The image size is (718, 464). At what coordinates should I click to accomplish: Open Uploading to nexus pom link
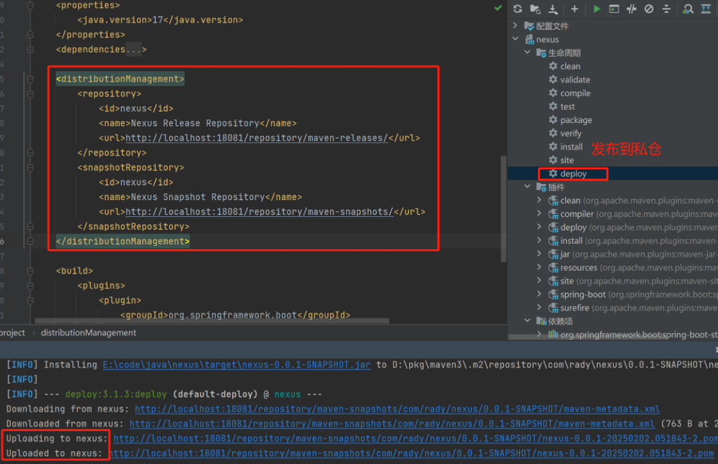pyautogui.click(x=416, y=438)
